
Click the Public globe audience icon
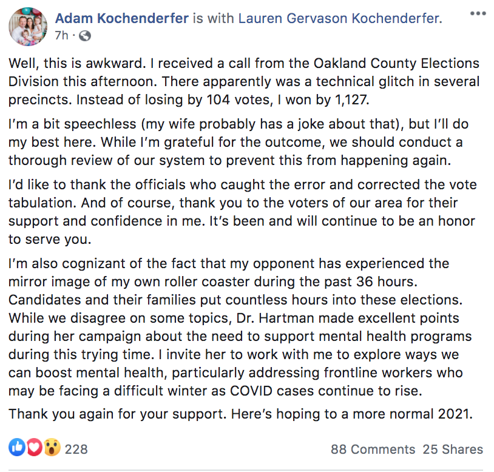pos(85,36)
